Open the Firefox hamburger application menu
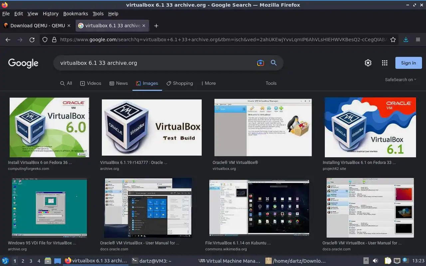 click(418, 40)
